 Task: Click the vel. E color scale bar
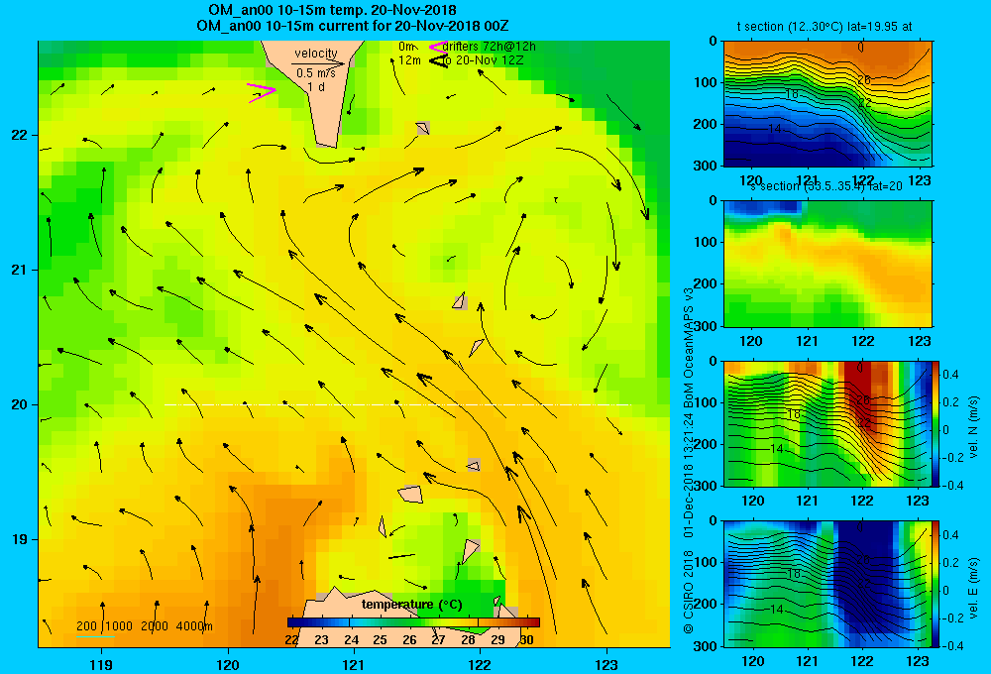[x=936, y=584]
